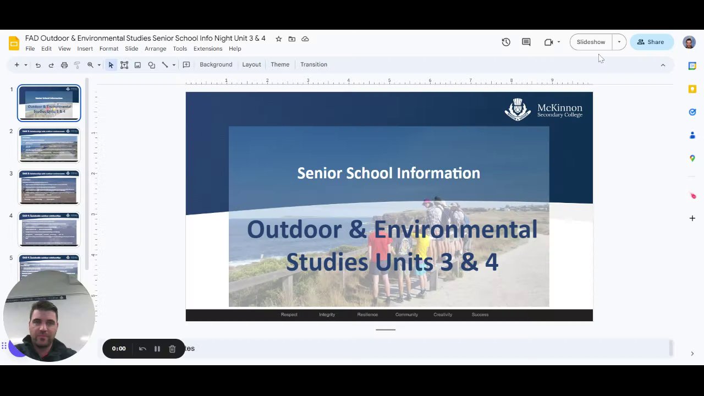The width and height of the screenshot is (704, 396).
Task: Click the Transition button
Action: point(313,65)
